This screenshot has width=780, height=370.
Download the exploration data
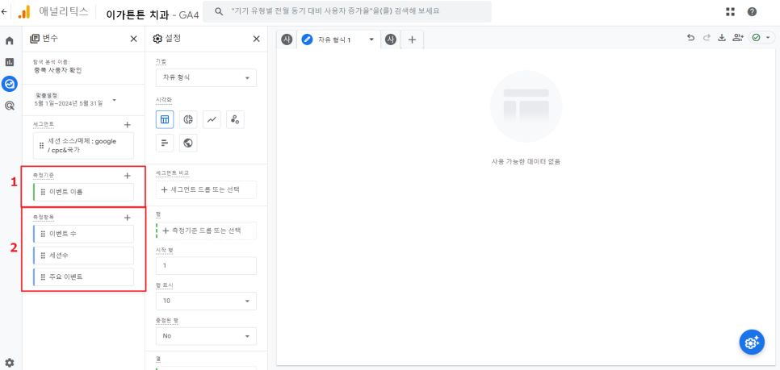pyautogui.click(x=722, y=38)
